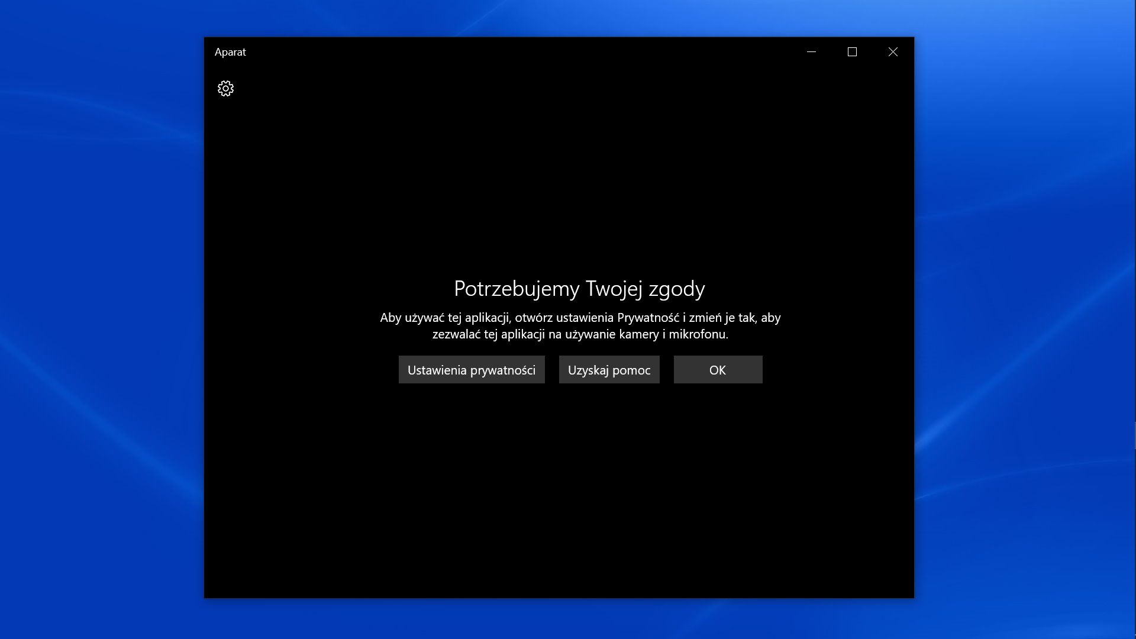The width and height of the screenshot is (1136, 639).
Task: Click the word mikrofonu in the message
Action: pos(697,334)
